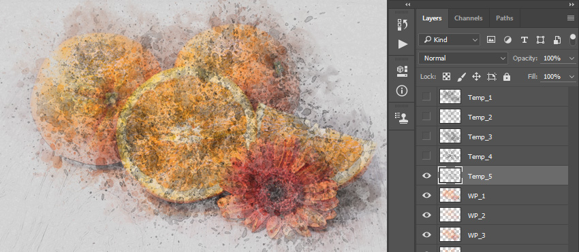Viewport: 579px width, 252px height.
Task: Open the Opacity slider dropdown arrow
Action: point(572,58)
